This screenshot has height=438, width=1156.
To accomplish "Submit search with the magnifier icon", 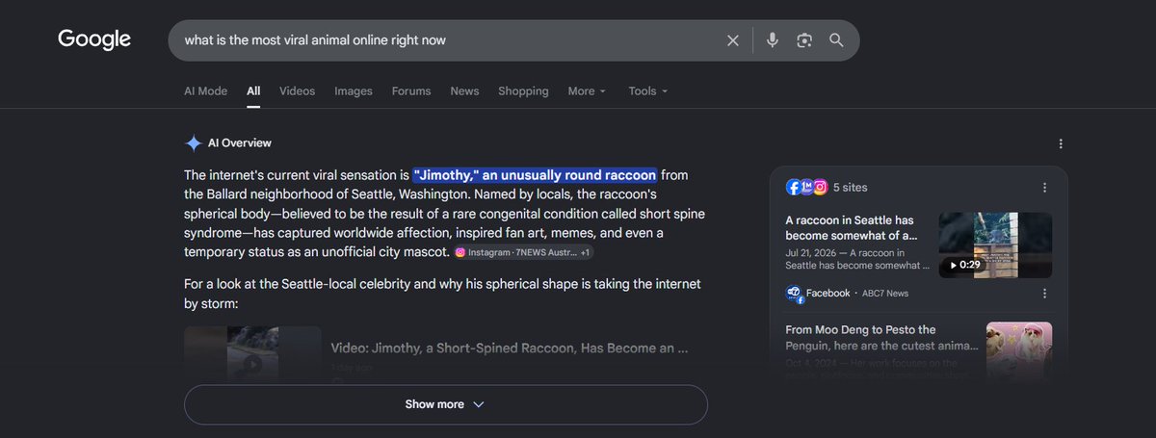I will pos(836,40).
